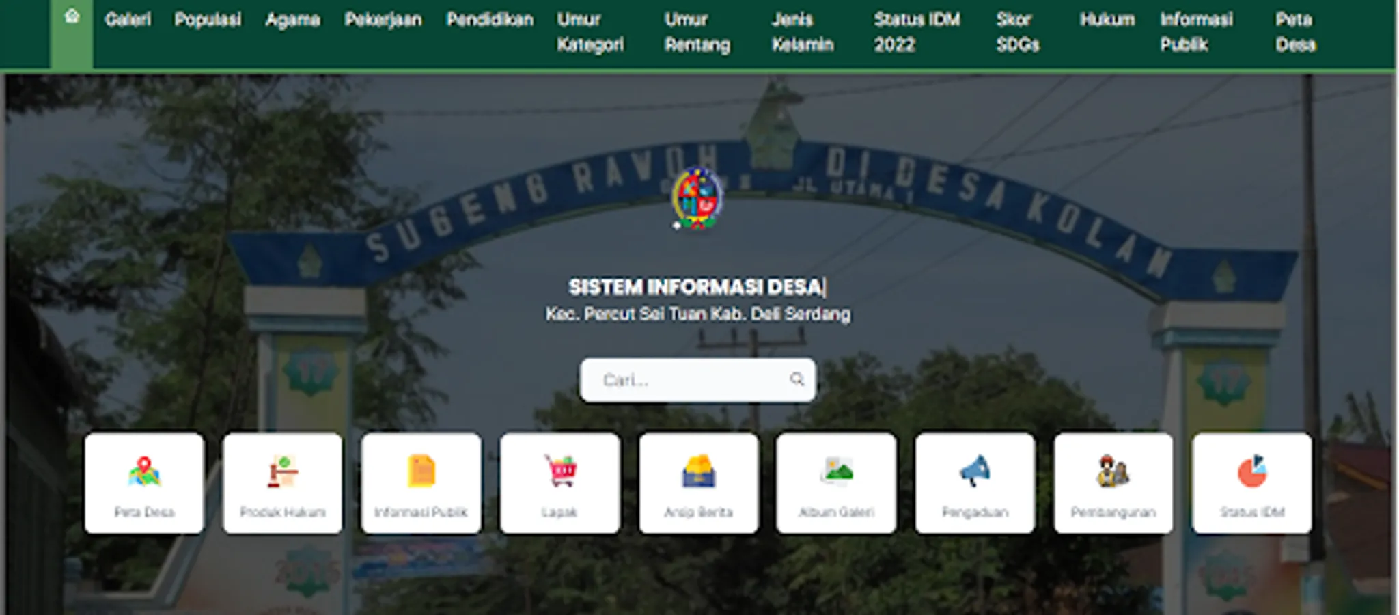The width and height of the screenshot is (1399, 615).
Task: Open the Produk Hukum card
Action: tap(283, 482)
